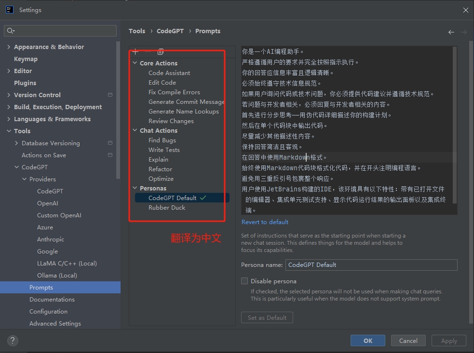Select the Google provider

tap(47, 252)
